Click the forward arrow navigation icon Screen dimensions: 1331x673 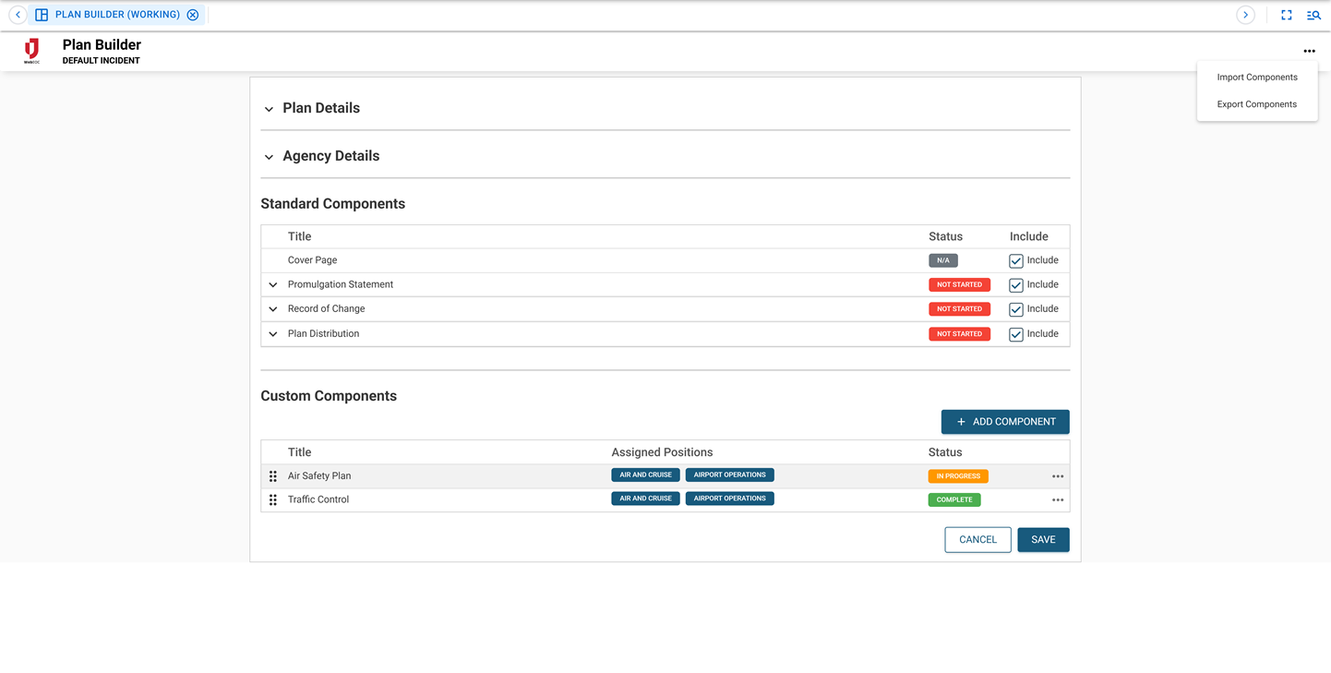point(1245,15)
